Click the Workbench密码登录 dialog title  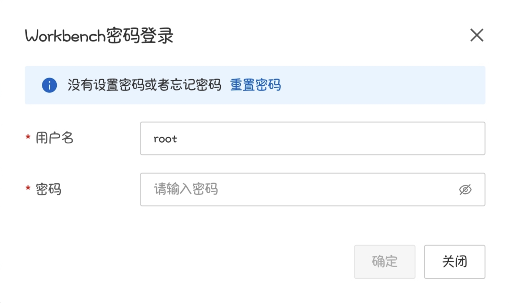tap(99, 36)
